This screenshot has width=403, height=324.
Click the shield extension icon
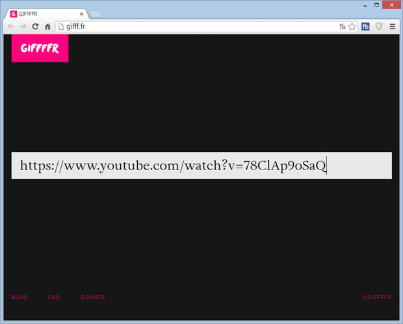pos(379,27)
